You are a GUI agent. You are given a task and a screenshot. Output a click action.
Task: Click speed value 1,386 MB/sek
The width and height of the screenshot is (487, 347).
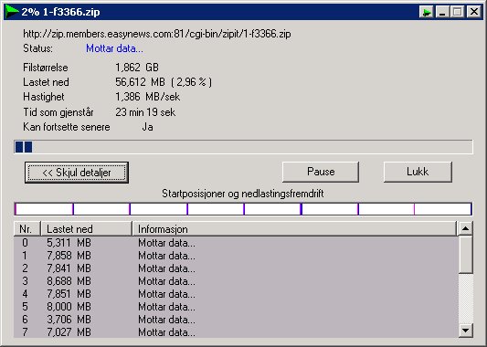point(147,97)
